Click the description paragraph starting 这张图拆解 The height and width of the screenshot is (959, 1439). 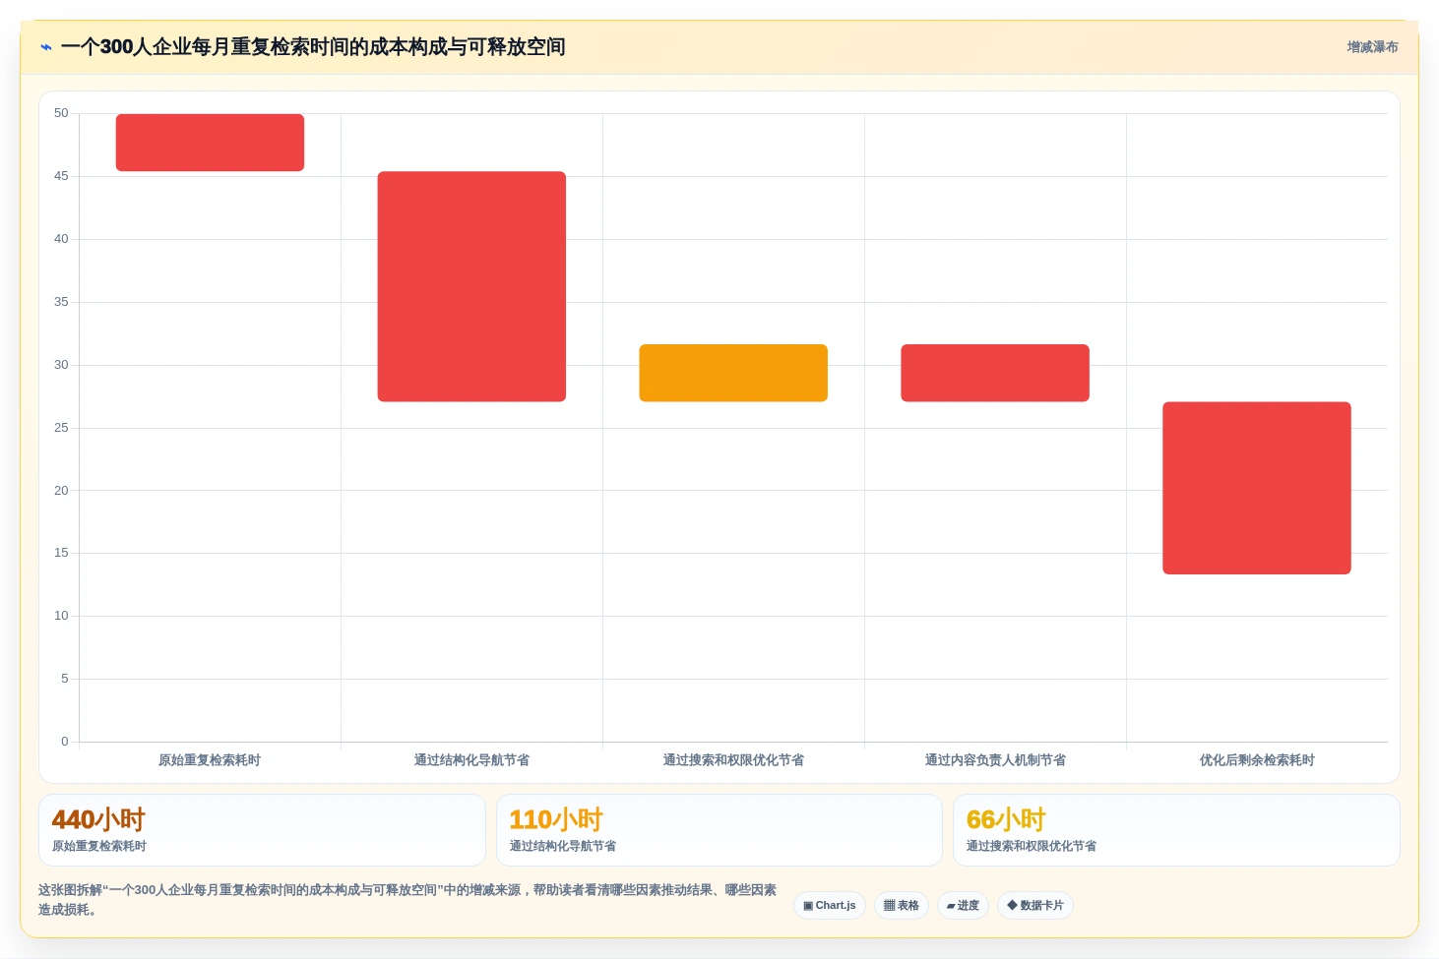click(407, 900)
